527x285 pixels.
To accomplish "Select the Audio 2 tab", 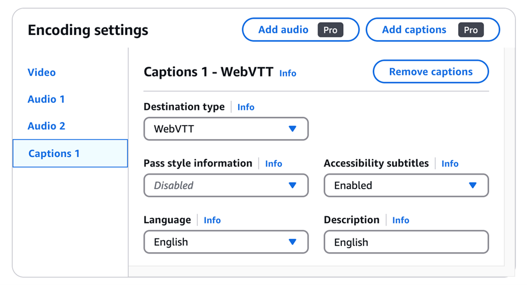I will [x=46, y=126].
